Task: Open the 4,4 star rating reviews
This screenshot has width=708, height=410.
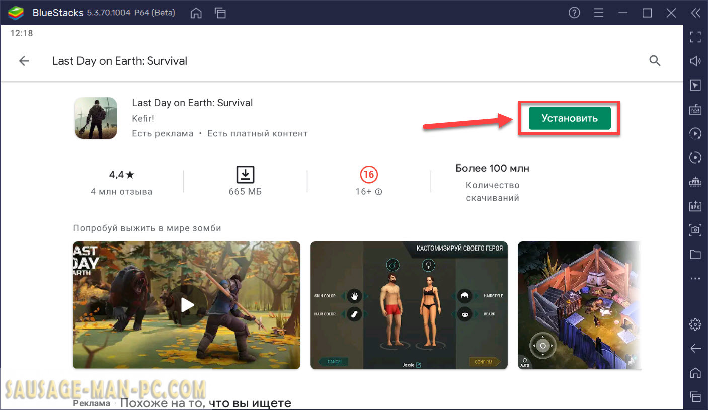Action: point(122,175)
